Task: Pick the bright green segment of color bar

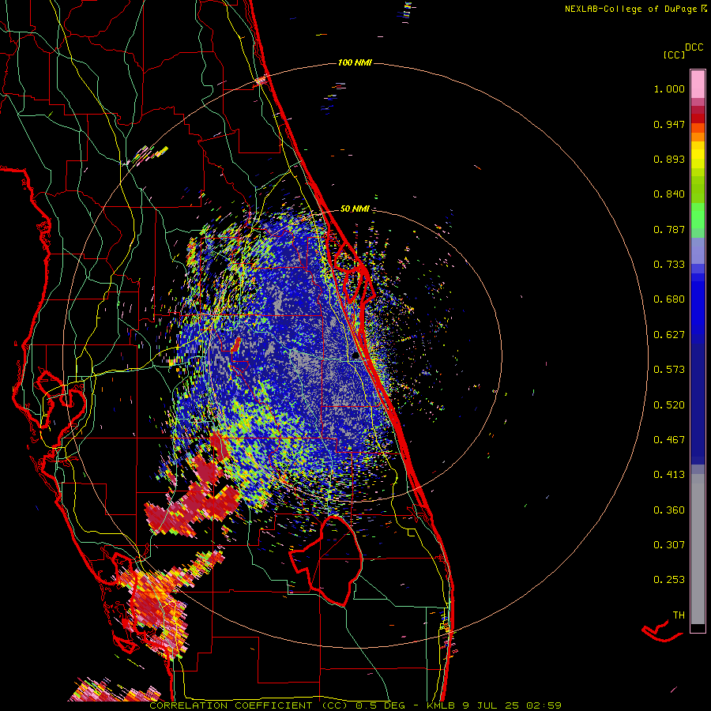Action: 698,216
